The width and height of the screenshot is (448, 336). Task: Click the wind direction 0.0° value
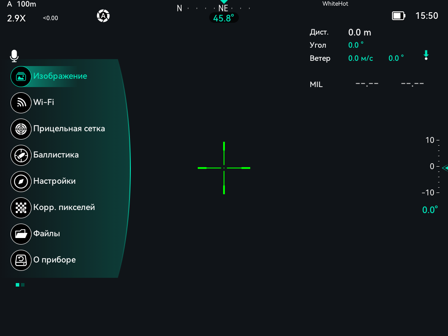396,58
